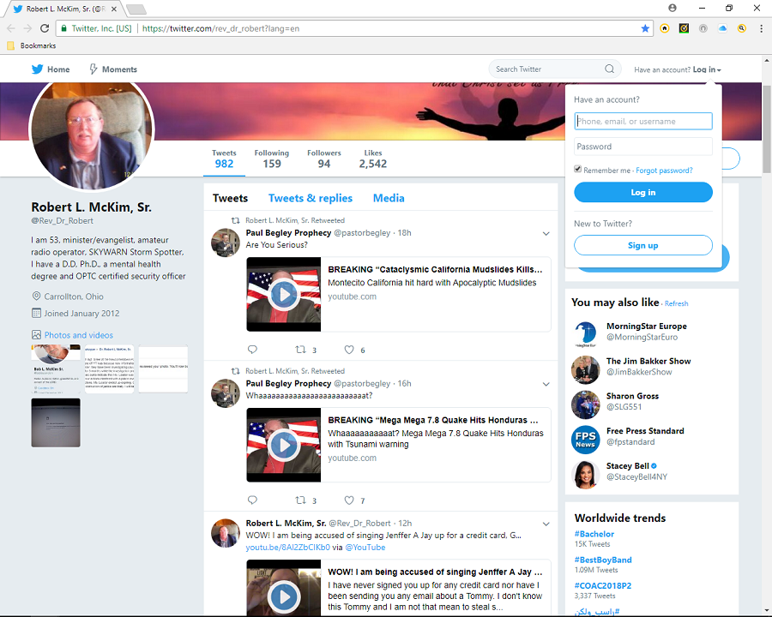The height and width of the screenshot is (617, 772).
Task: Click the @YouTube mention link
Action: pos(365,548)
